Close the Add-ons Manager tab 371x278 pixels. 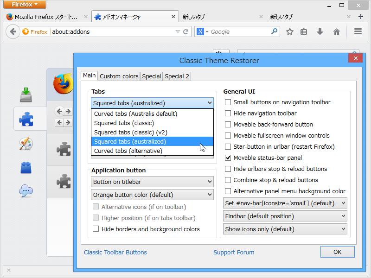173,17
